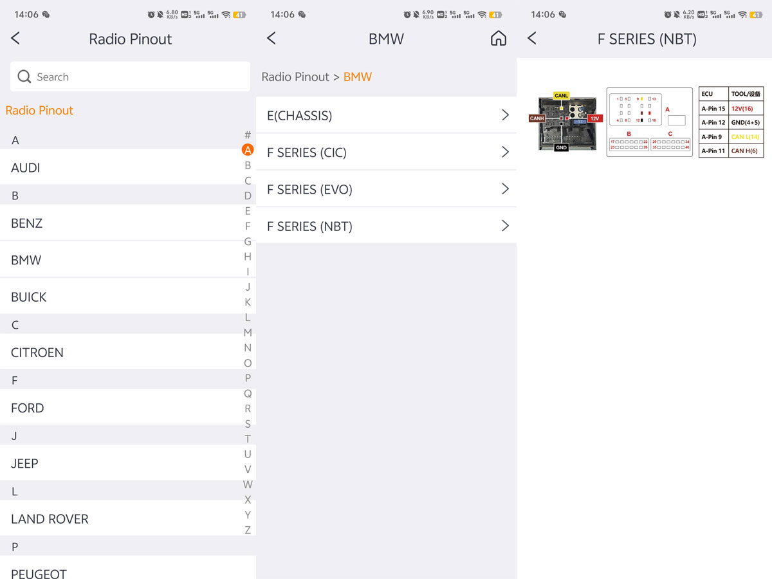Open the home icon on BMW screen
Image resolution: width=772 pixels, height=579 pixels.
(499, 39)
